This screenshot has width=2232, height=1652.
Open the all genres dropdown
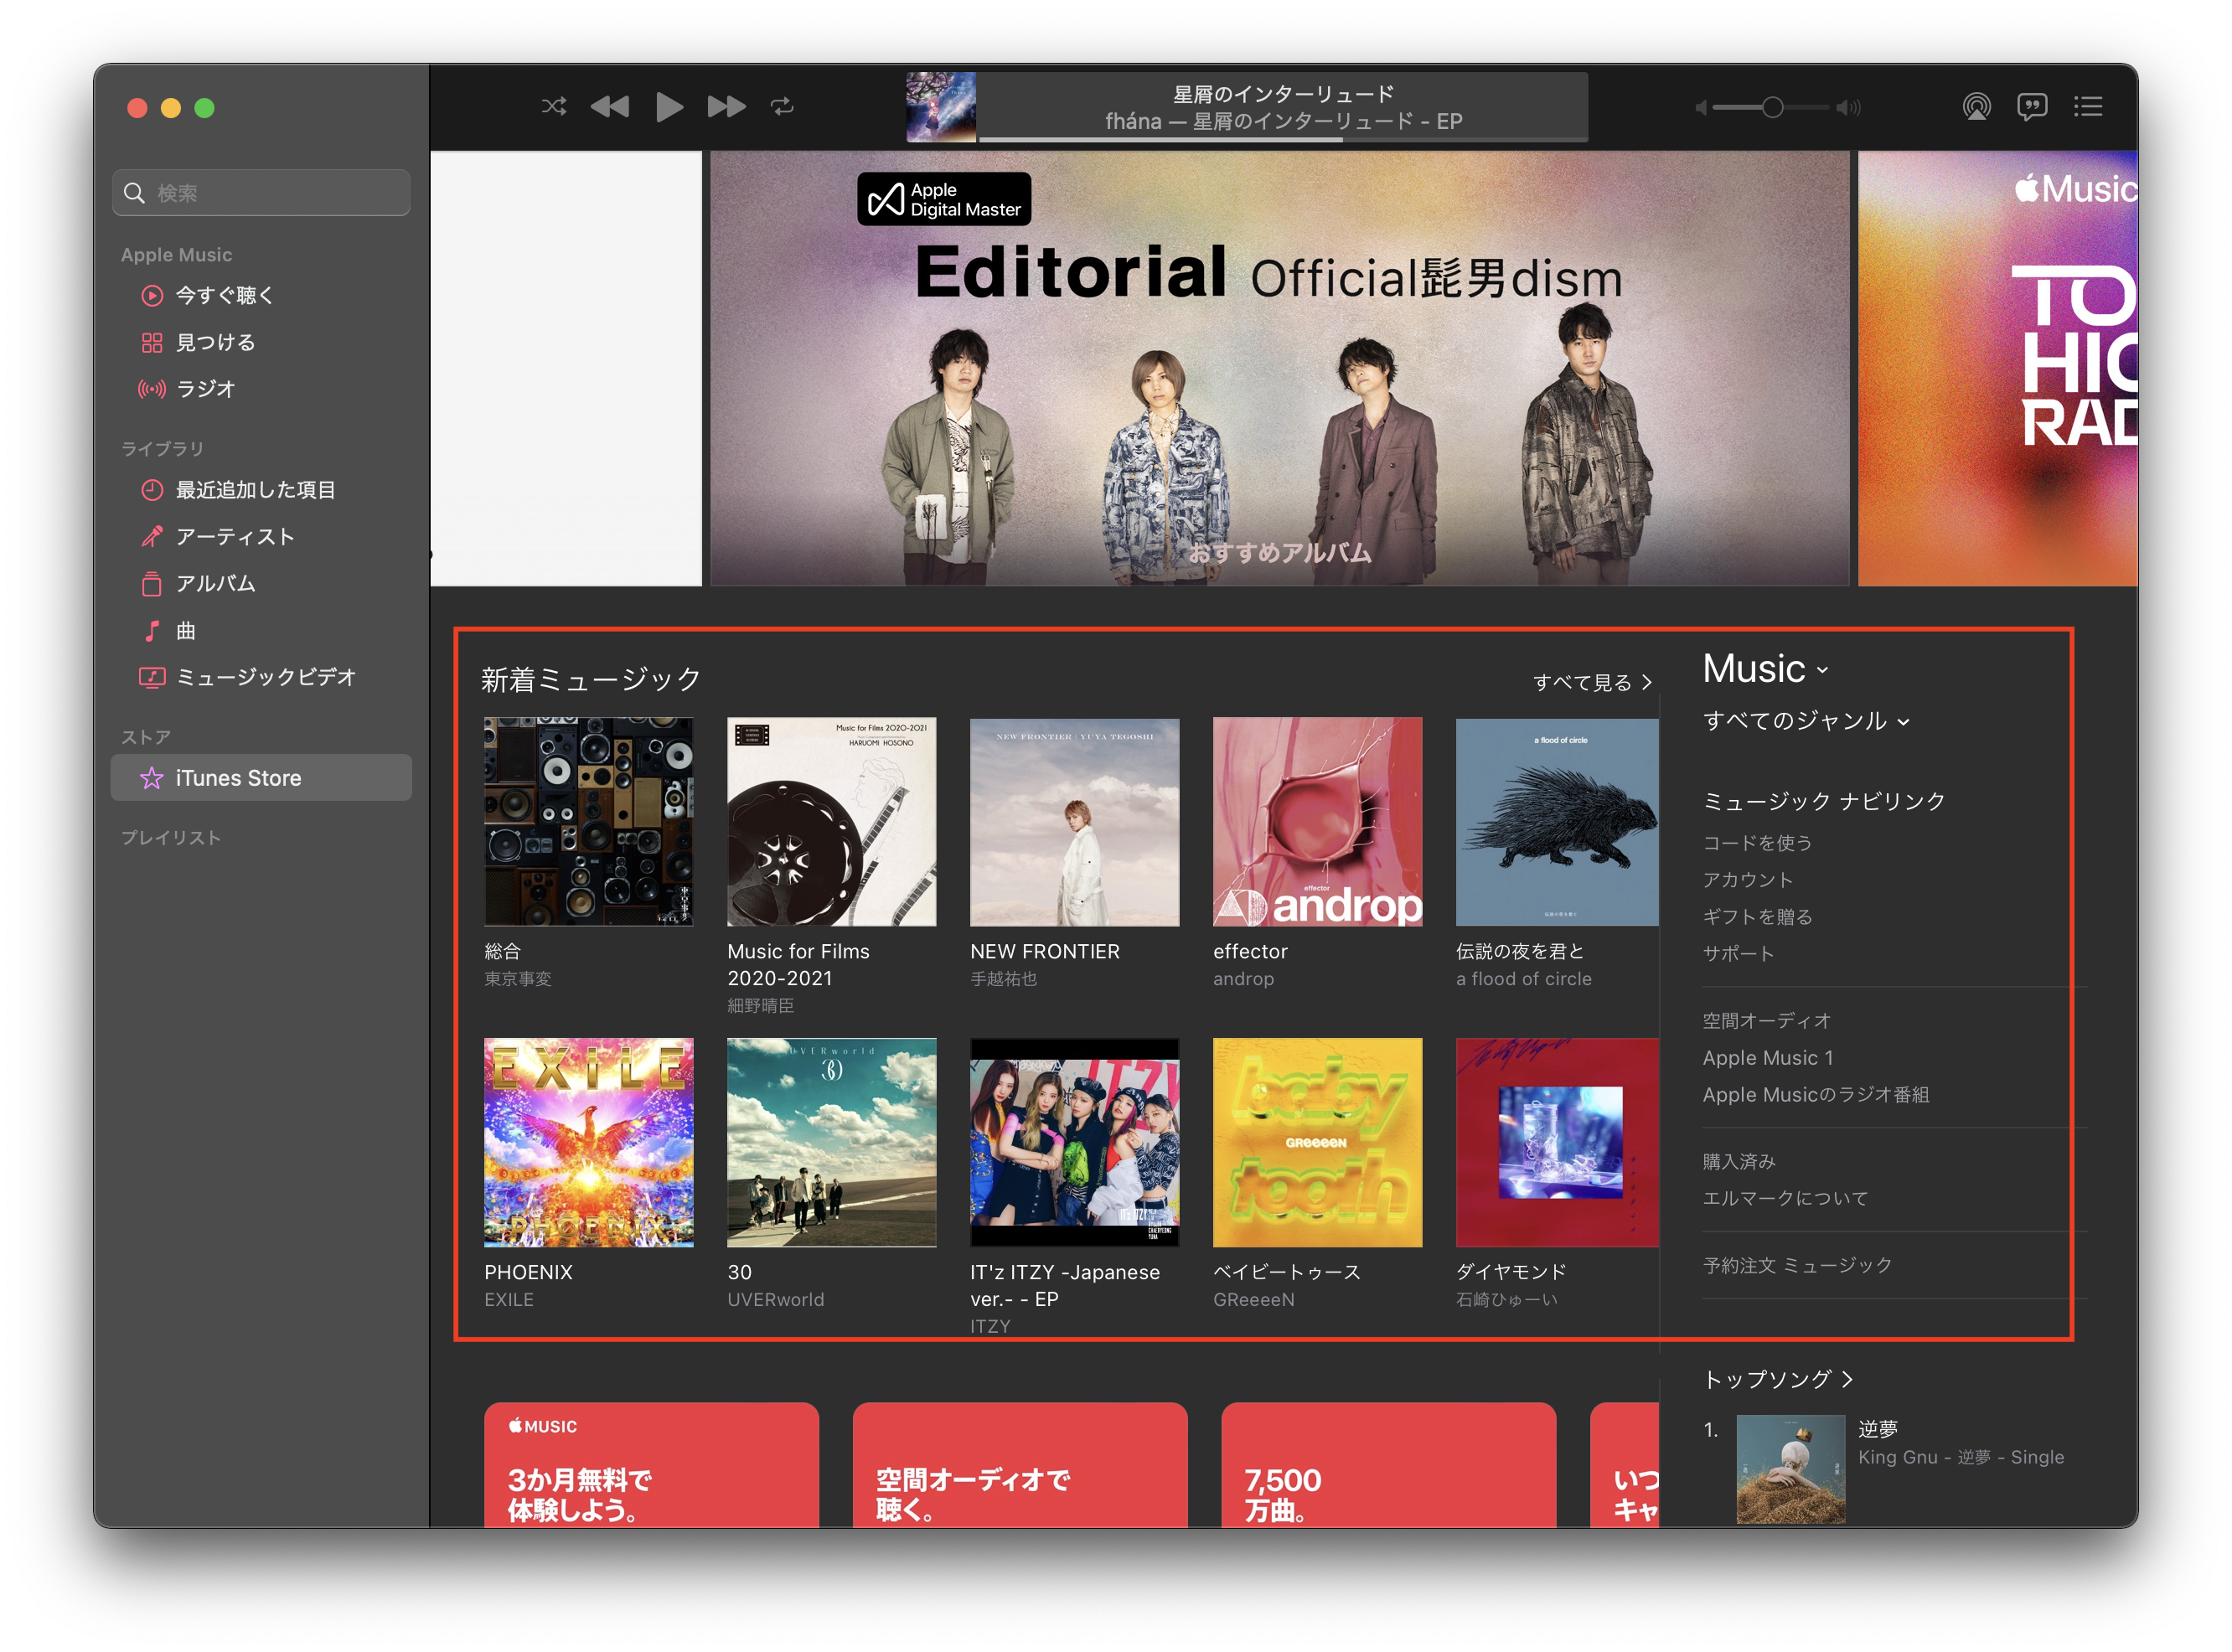coord(1806,721)
